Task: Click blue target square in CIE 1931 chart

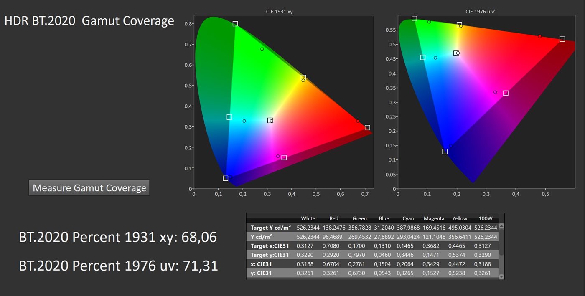Action: 226,178
